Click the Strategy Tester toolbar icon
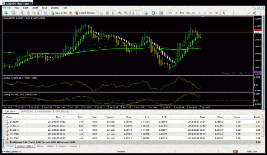Screen dimensions: 267x155 (x=45, y=13)
